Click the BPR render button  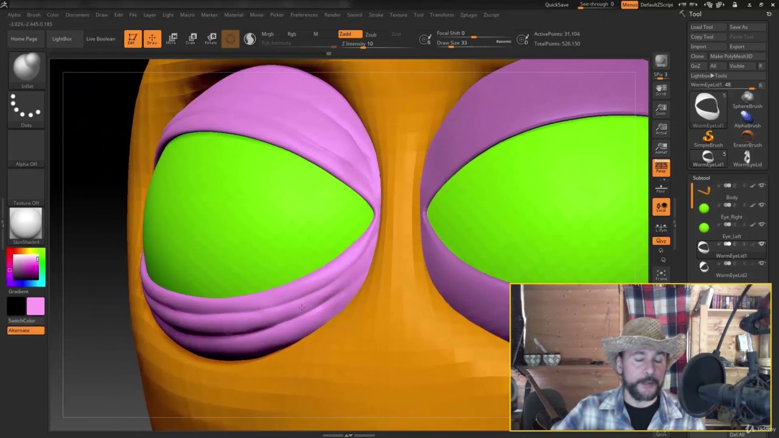click(x=661, y=62)
